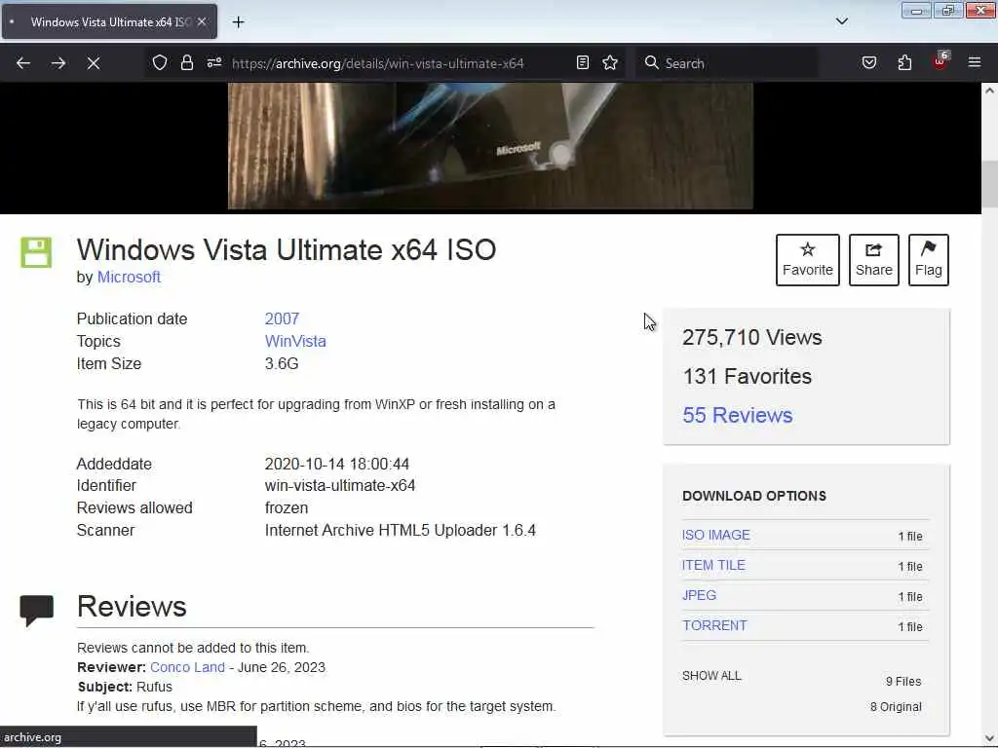Open site permissions icon in address bar
Image resolution: width=998 pixels, height=748 pixels.
(x=213, y=62)
